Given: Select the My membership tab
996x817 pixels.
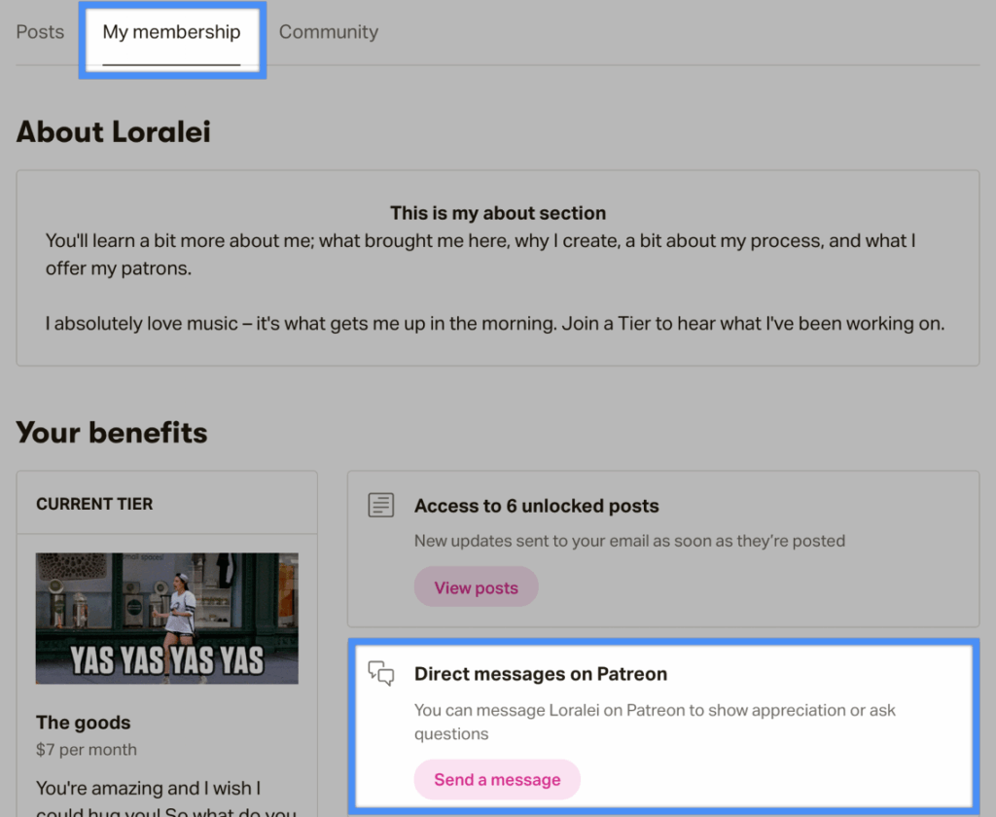Looking at the screenshot, I should (171, 32).
